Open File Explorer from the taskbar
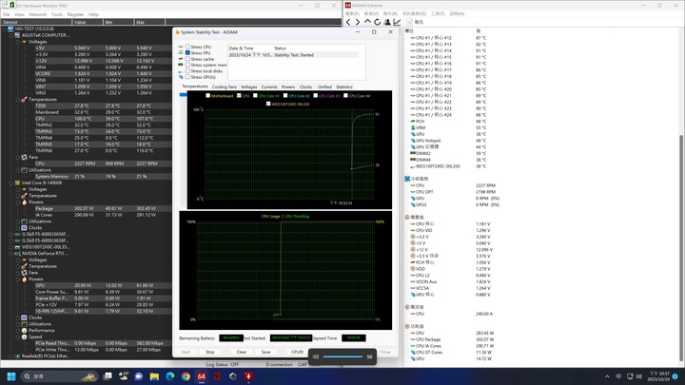Viewport: 685px width, 385px height. tap(154, 376)
